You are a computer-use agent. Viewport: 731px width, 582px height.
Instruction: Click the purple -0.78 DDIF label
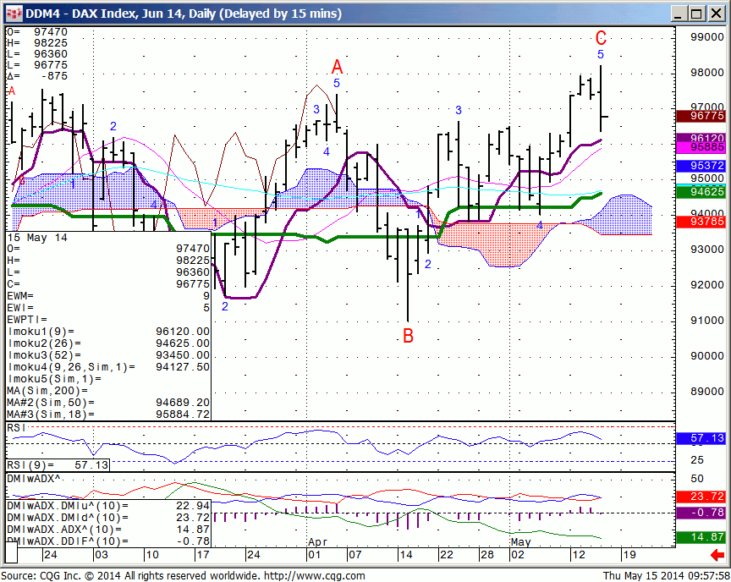701,513
